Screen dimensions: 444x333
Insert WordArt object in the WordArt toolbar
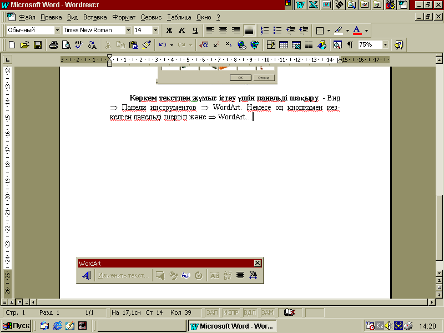click(87, 275)
